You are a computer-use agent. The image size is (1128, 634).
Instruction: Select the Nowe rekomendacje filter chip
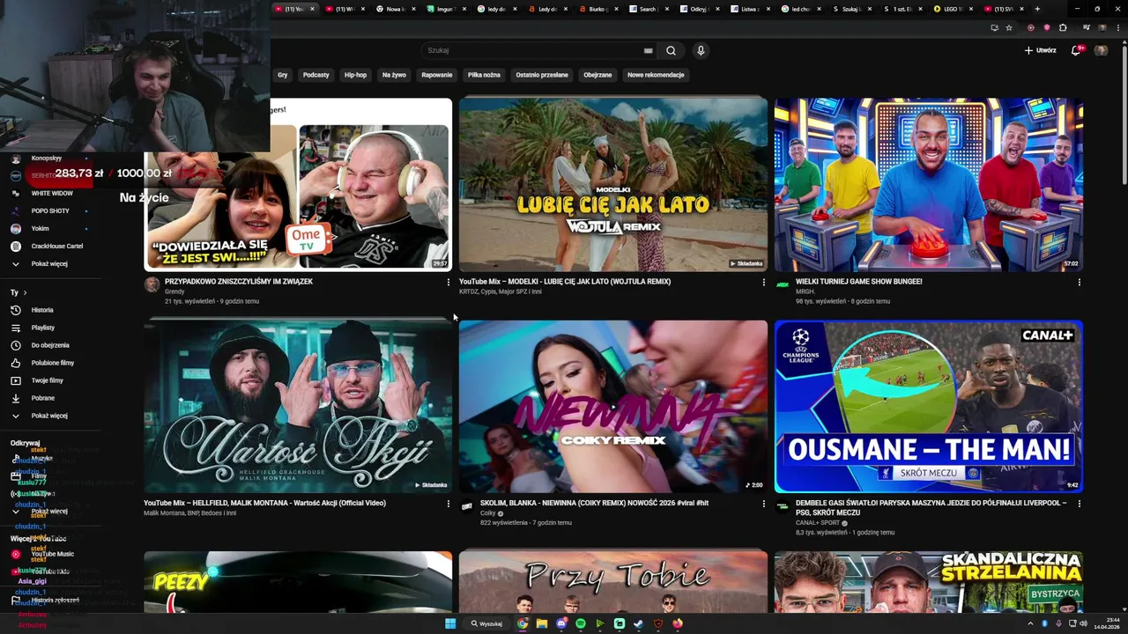point(656,75)
